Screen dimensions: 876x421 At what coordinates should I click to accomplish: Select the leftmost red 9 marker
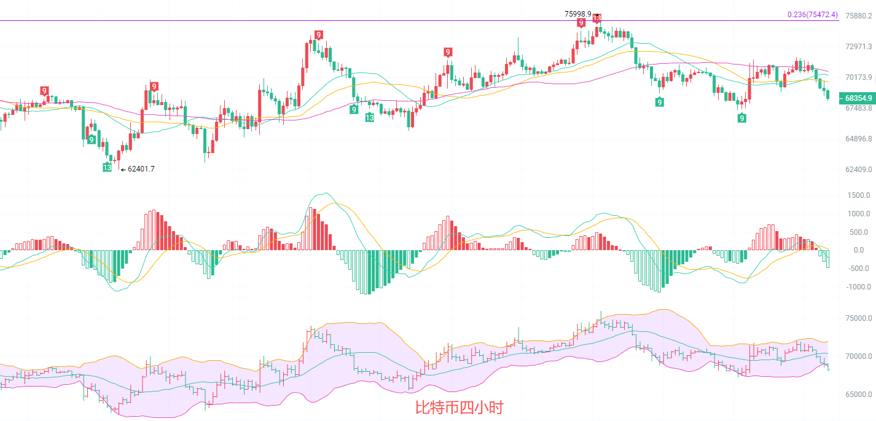click(44, 91)
